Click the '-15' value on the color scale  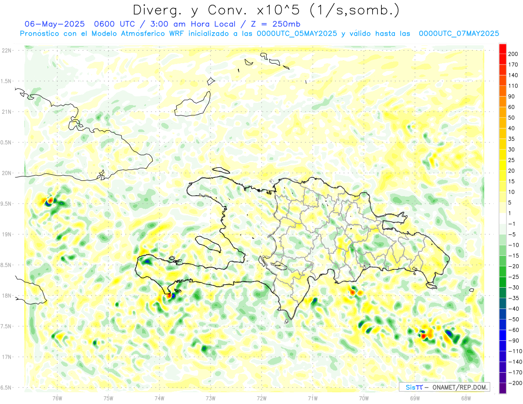(514, 255)
